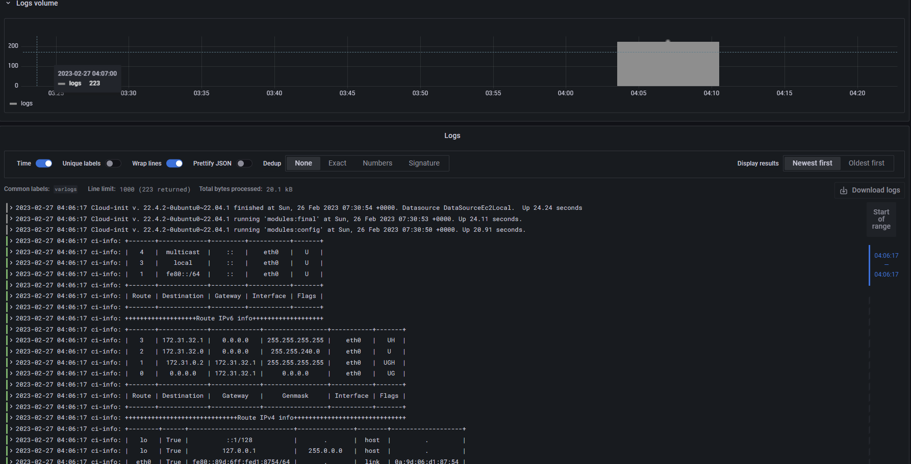Enable the Prettify JSON switch

[244, 163]
